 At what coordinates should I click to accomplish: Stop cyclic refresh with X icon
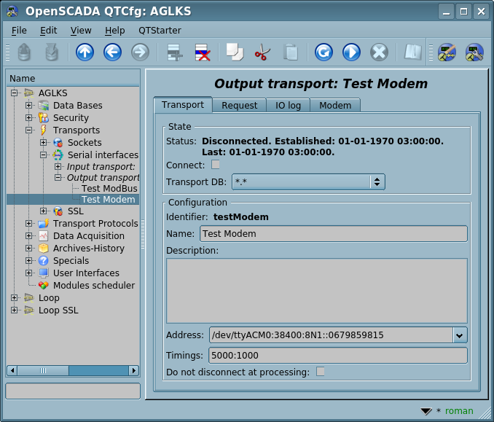click(379, 52)
